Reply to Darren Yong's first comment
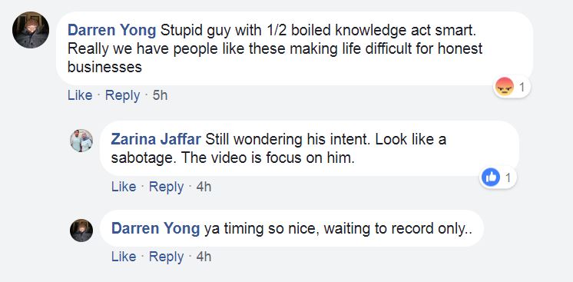The width and height of the screenshot is (573, 282). tap(122, 95)
